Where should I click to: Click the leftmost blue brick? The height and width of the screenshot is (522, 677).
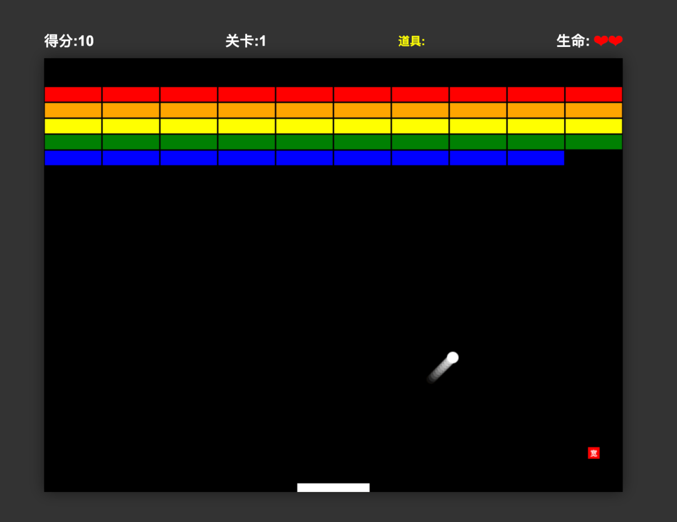pos(73,158)
